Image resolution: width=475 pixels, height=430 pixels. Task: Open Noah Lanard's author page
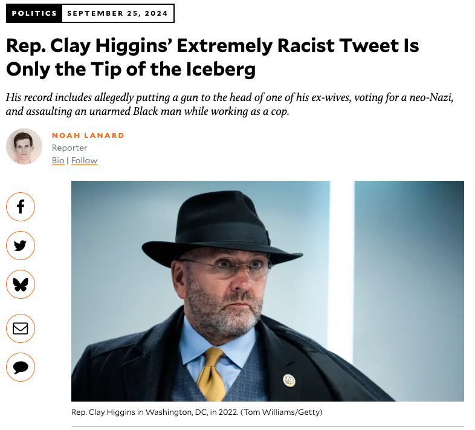[x=88, y=135]
